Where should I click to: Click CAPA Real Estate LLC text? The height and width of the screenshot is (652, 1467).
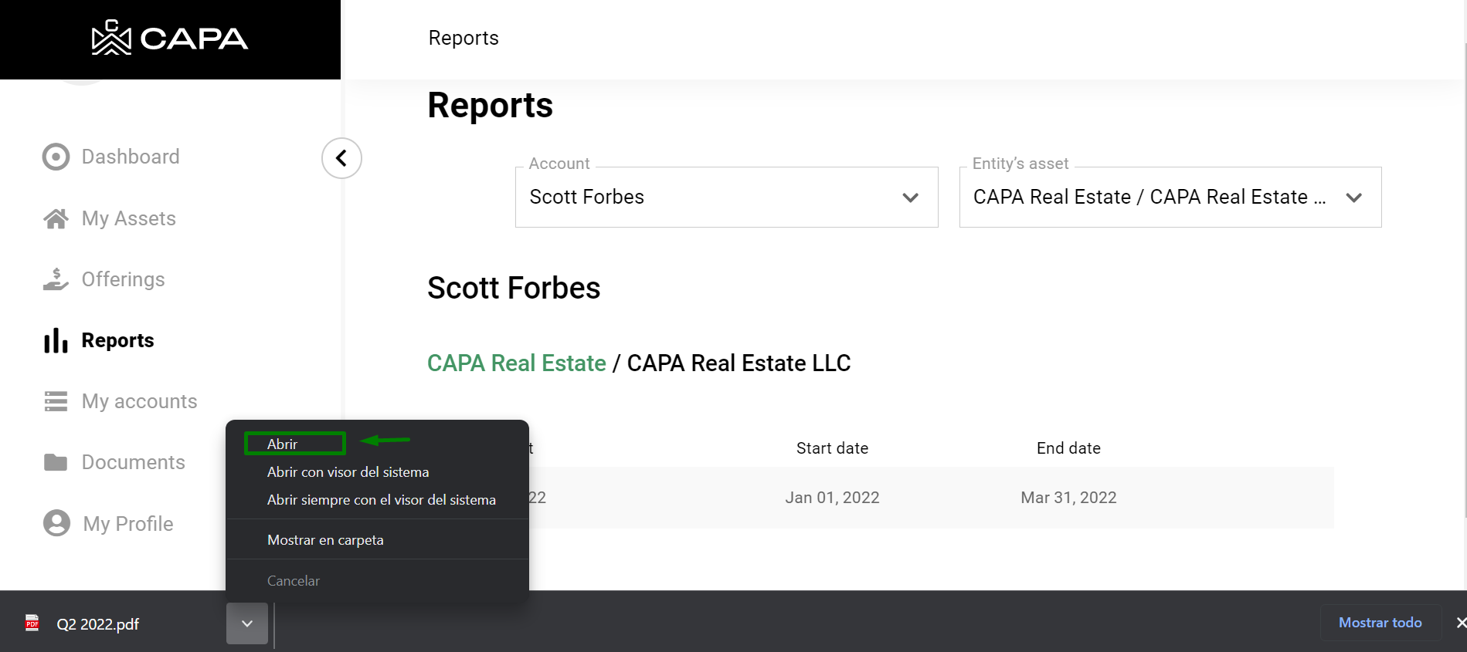coord(739,363)
